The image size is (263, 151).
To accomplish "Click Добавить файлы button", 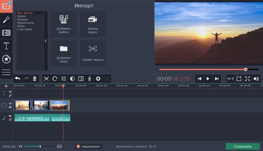I will pos(63,24).
